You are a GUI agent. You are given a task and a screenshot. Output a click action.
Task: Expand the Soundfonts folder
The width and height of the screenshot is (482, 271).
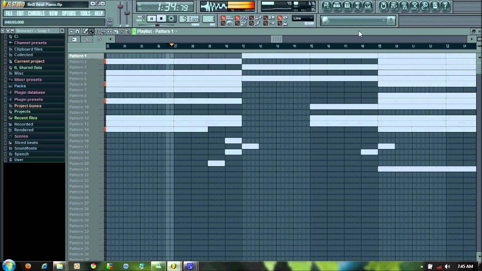(x=5, y=149)
